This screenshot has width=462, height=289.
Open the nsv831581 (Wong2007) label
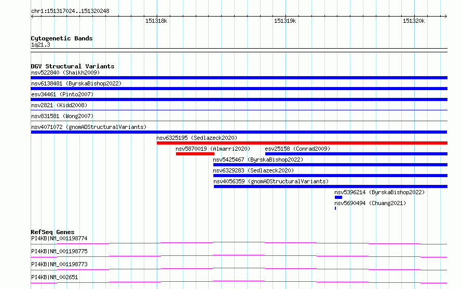tap(62, 116)
